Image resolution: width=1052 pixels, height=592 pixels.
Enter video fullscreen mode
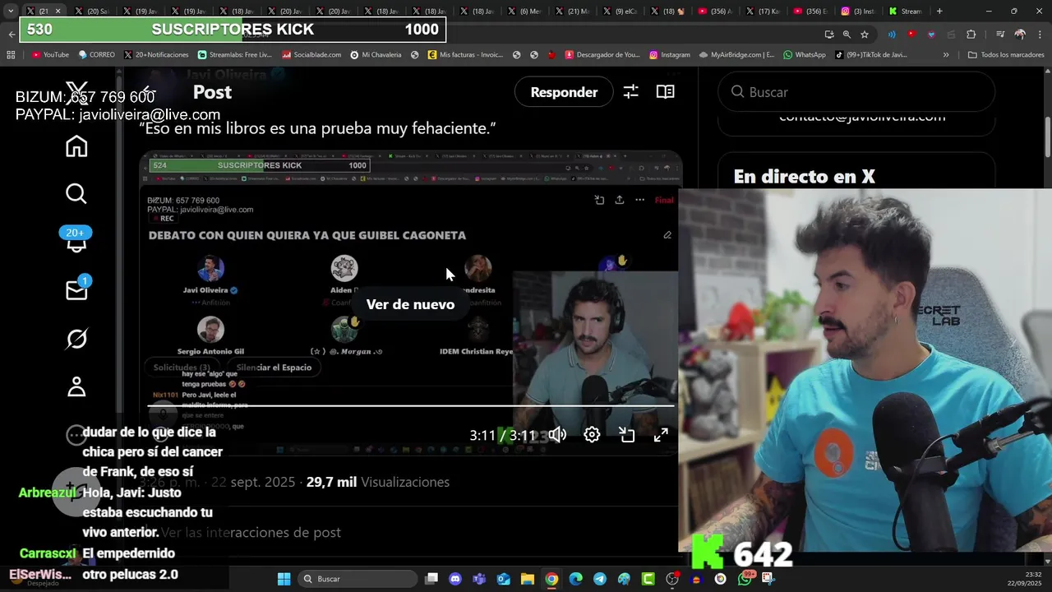(661, 435)
